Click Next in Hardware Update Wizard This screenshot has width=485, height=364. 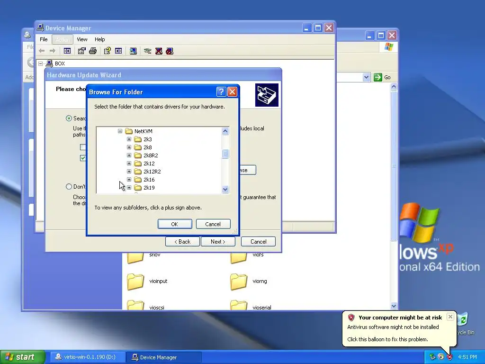(x=218, y=242)
